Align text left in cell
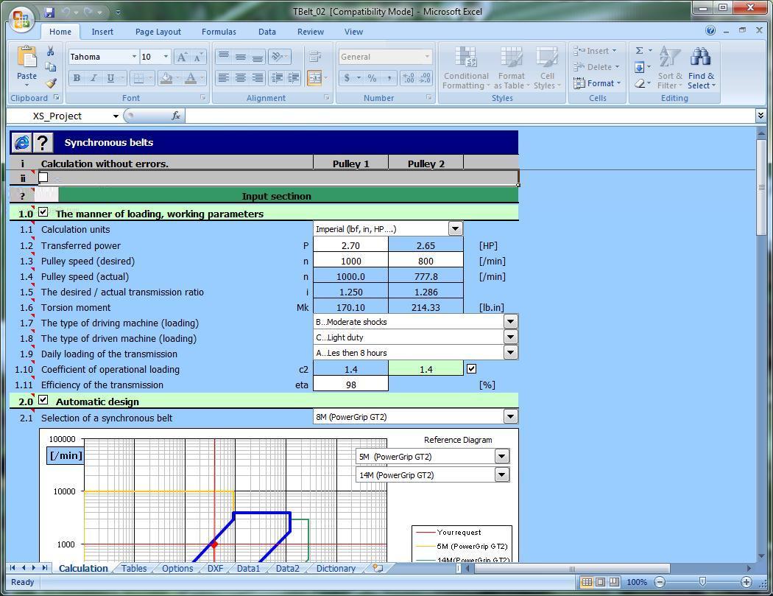Screen dimensions: 773x596 click(x=224, y=78)
